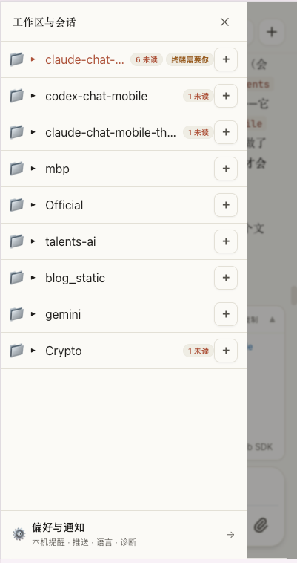The image size is (297, 563).
Task: Expand the gemini workspace arrow
Action: click(33, 314)
